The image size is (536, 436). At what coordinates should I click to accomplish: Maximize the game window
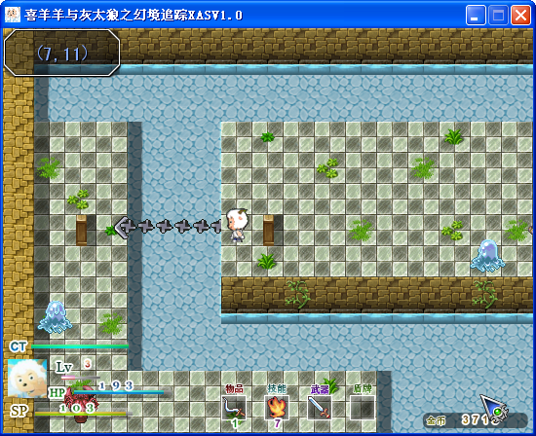point(498,16)
